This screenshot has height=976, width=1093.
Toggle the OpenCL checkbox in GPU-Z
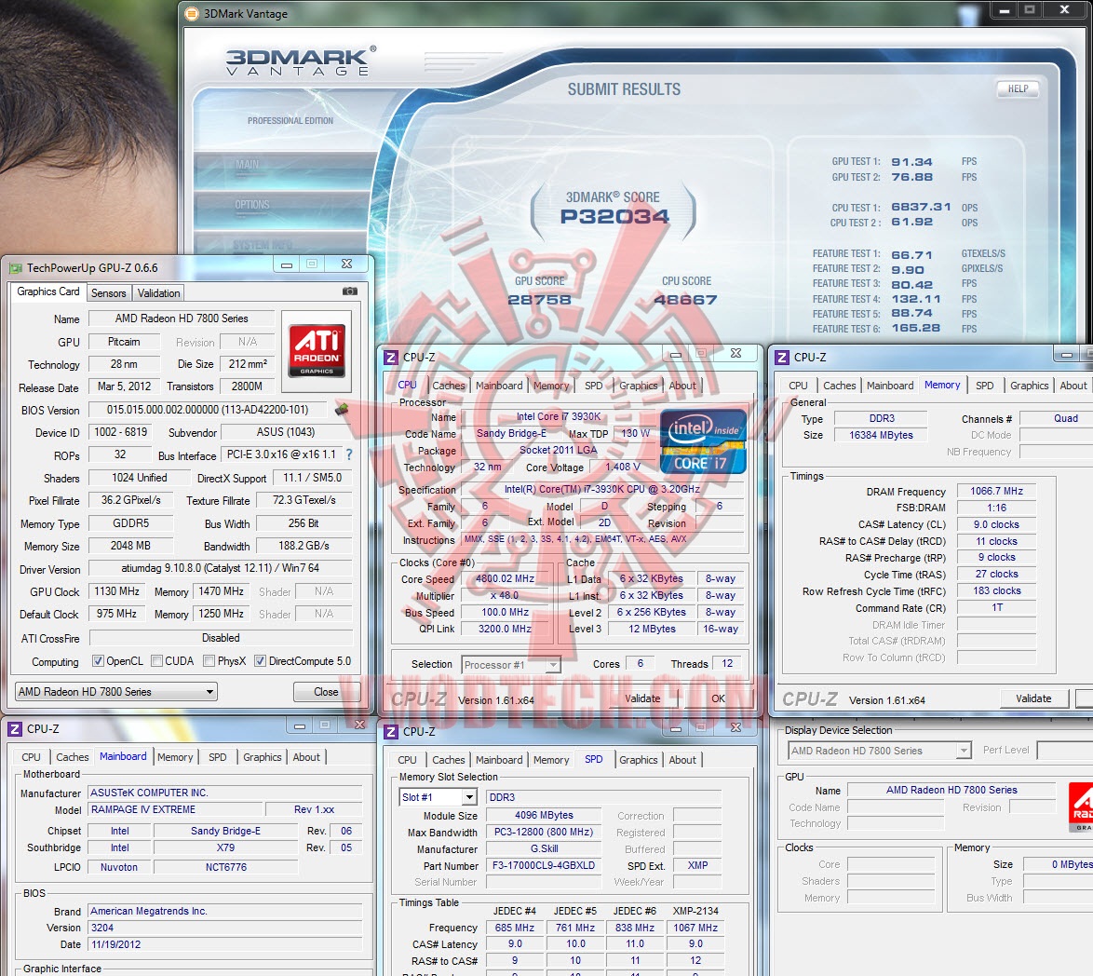[99, 661]
